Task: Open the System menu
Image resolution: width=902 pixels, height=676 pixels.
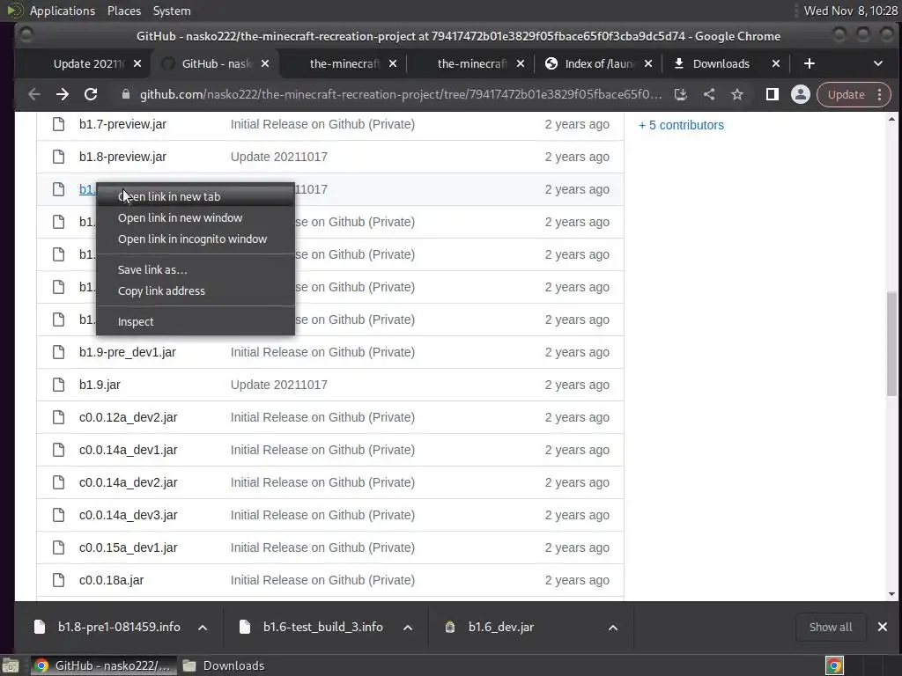Action: 172,11
